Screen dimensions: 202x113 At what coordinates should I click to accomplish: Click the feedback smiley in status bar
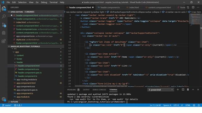194,105
